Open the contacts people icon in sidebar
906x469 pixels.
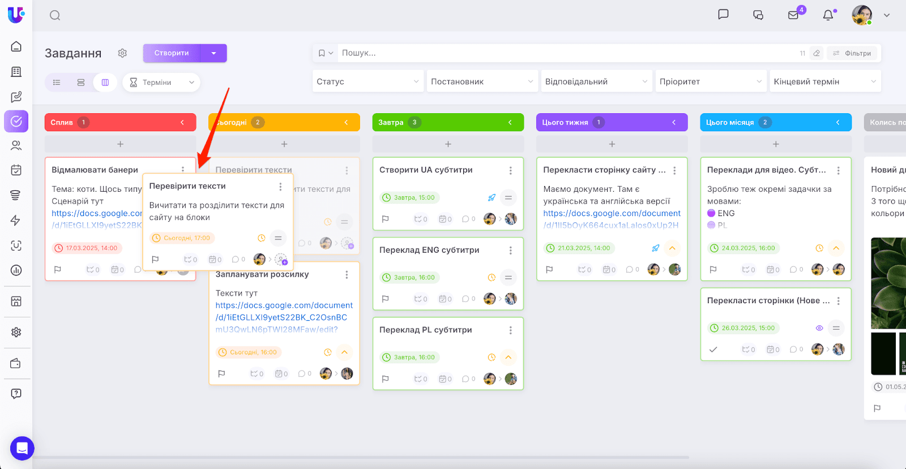click(x=16, y=145)
